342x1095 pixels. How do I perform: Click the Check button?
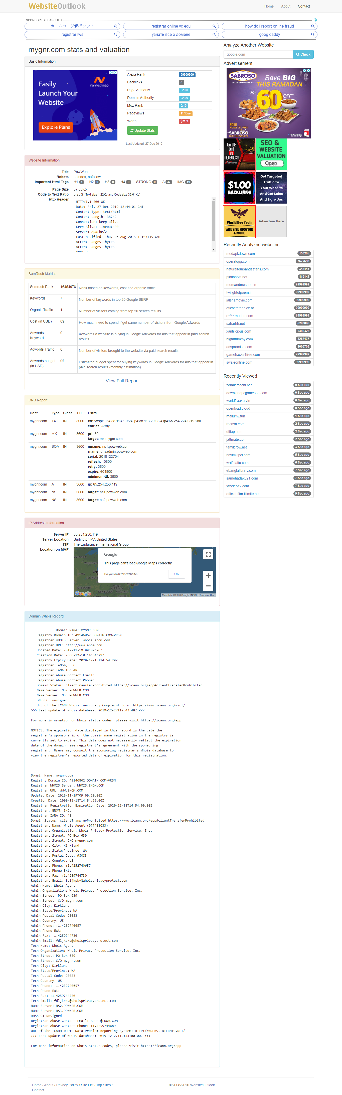[x=303, y=54]
